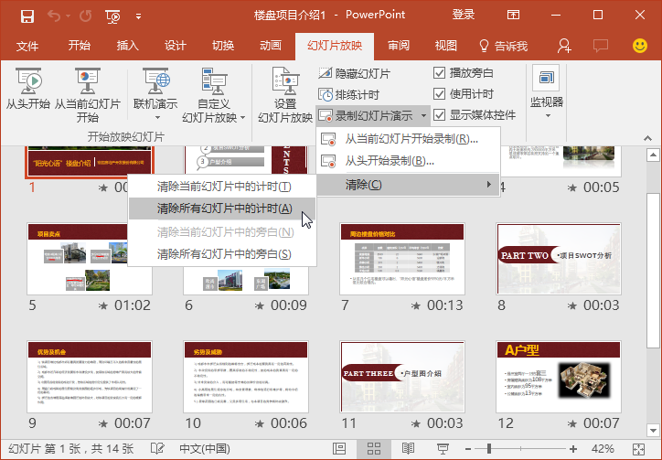The image size is (662, 460).
Task: Click the Redo icon in title bar
Action: pyautogui.click(x=85, y=16)
